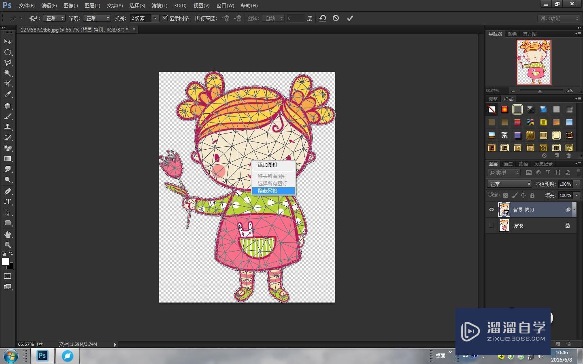Select the Rounded Rectangle shape tool
Screen dimensions: 583x364
click(7, 223)
